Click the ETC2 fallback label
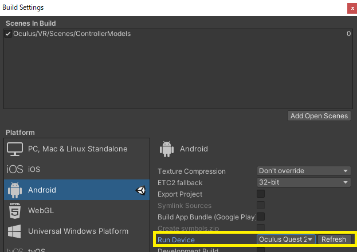 [180, 182]
